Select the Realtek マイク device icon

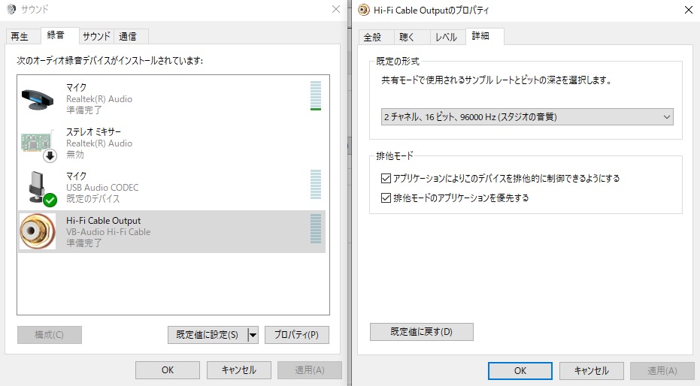pos(38,99)
